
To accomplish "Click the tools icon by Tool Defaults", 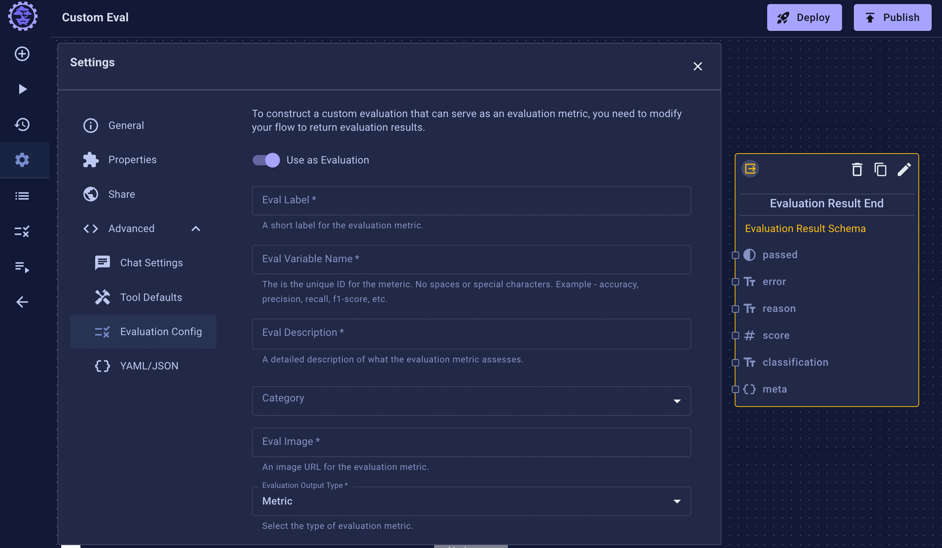I will (102, 297).
